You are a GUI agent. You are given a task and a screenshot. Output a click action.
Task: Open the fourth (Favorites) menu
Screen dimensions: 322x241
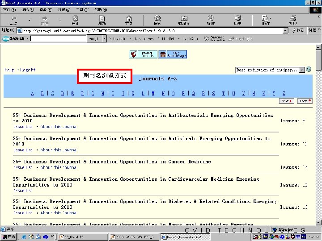[x=64, y=10]
